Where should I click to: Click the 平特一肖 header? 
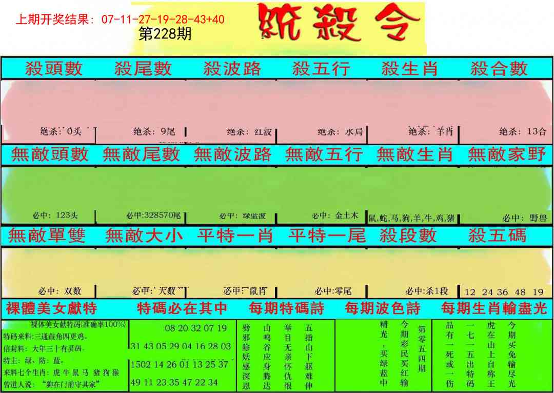(234, 235)
